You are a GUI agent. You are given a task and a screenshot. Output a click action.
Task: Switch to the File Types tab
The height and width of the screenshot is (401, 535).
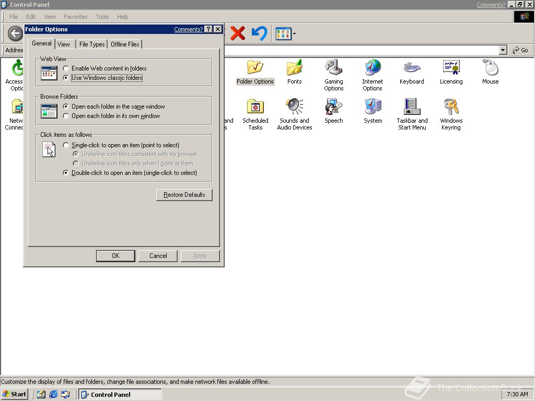(x=92, y=44)
